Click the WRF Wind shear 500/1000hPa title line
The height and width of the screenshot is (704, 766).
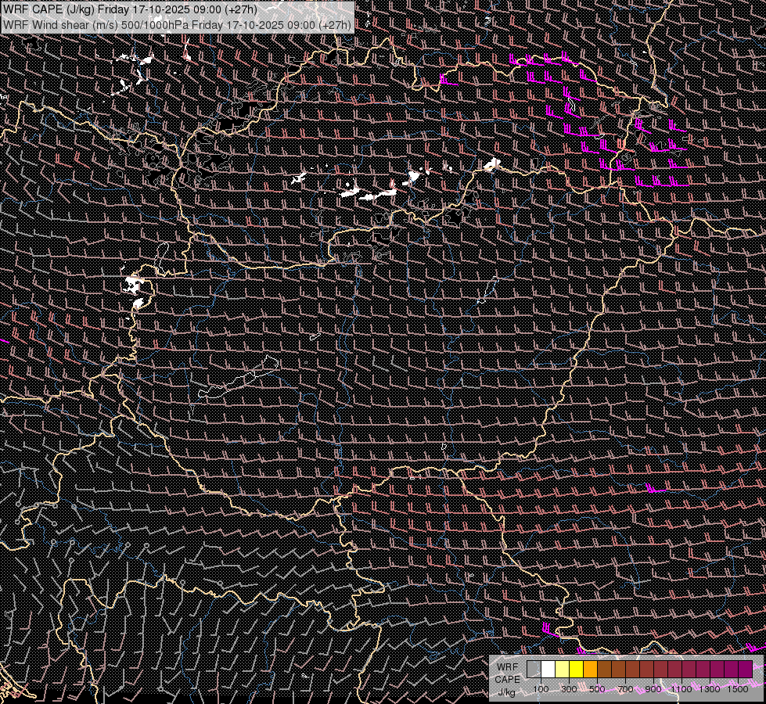pyautogui.click(x=177, y=24)
